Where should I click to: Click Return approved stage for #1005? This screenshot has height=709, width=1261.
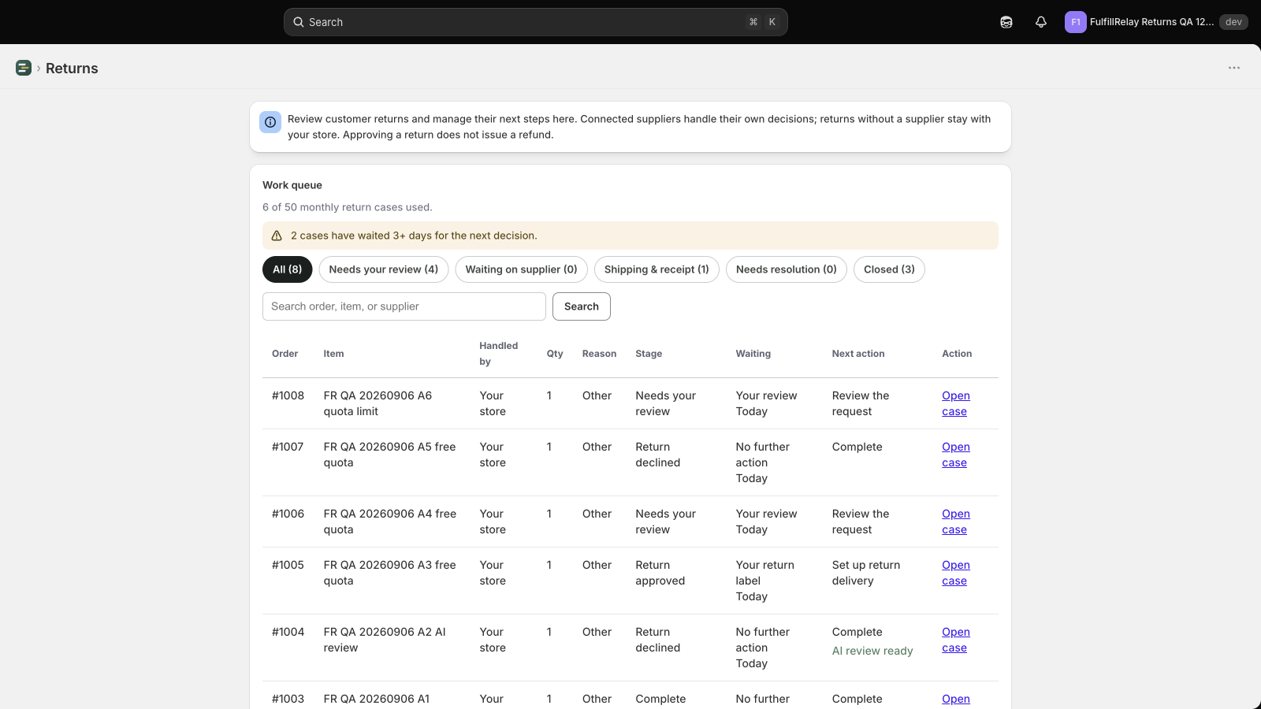coord(660,573)
